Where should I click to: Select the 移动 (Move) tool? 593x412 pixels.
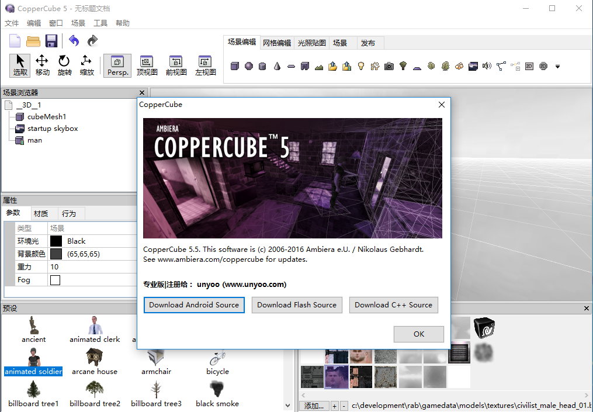[42, 65]
